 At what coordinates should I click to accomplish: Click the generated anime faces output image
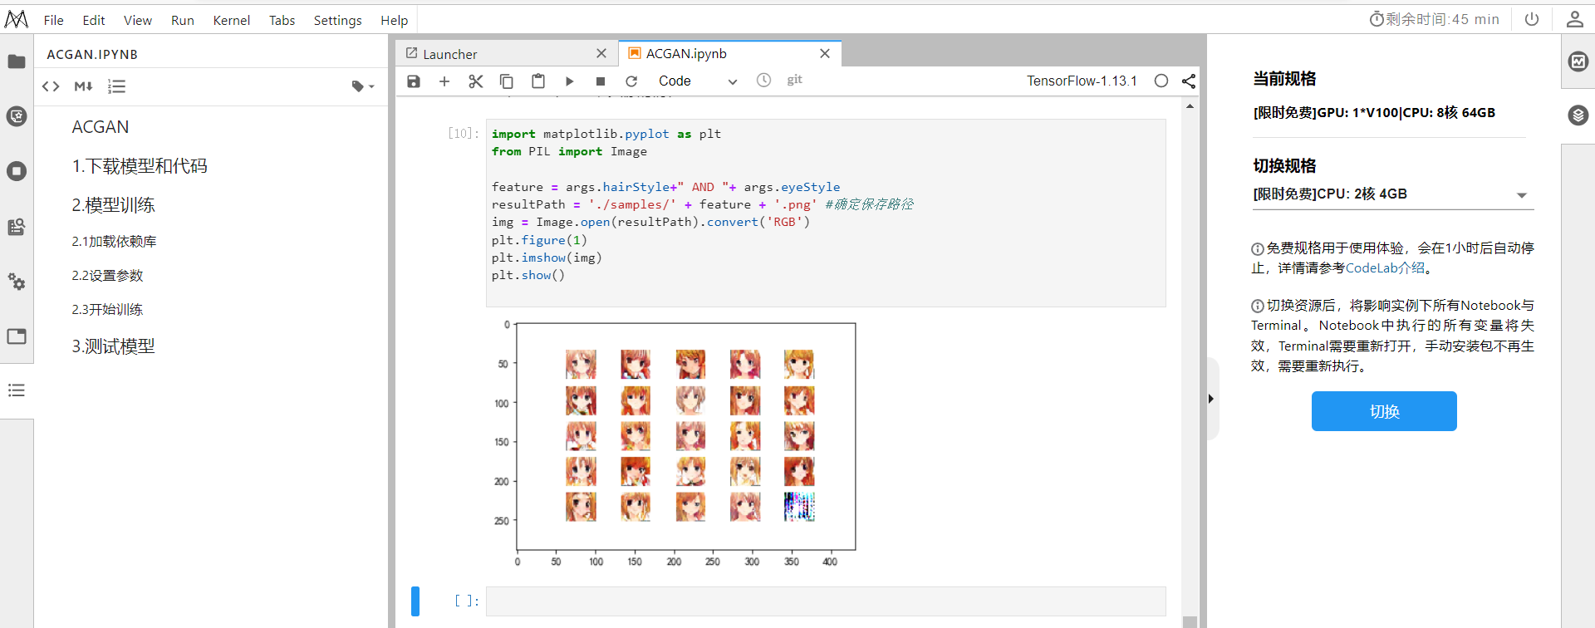click(674, 444)
